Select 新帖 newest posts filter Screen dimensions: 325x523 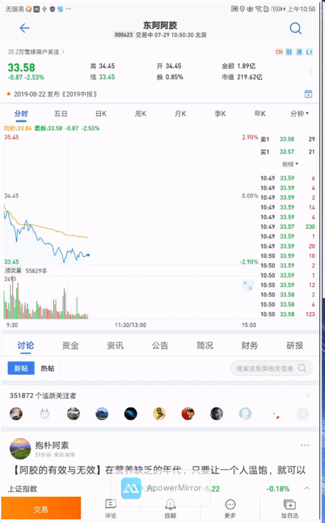pos(21,368)
